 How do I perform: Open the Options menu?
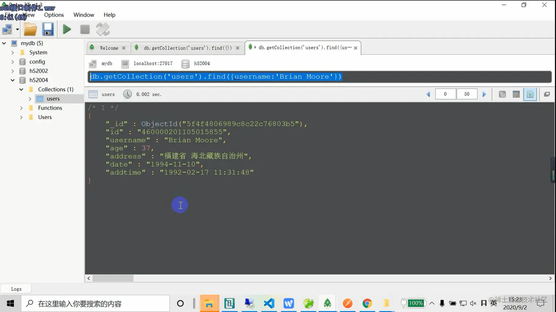pos(54,15)
